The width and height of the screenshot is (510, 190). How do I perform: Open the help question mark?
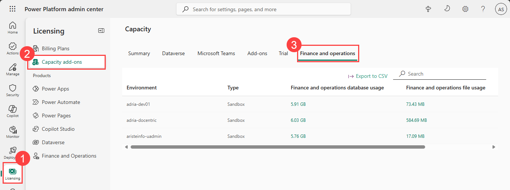pyautogui.click(x=483, y=9)
